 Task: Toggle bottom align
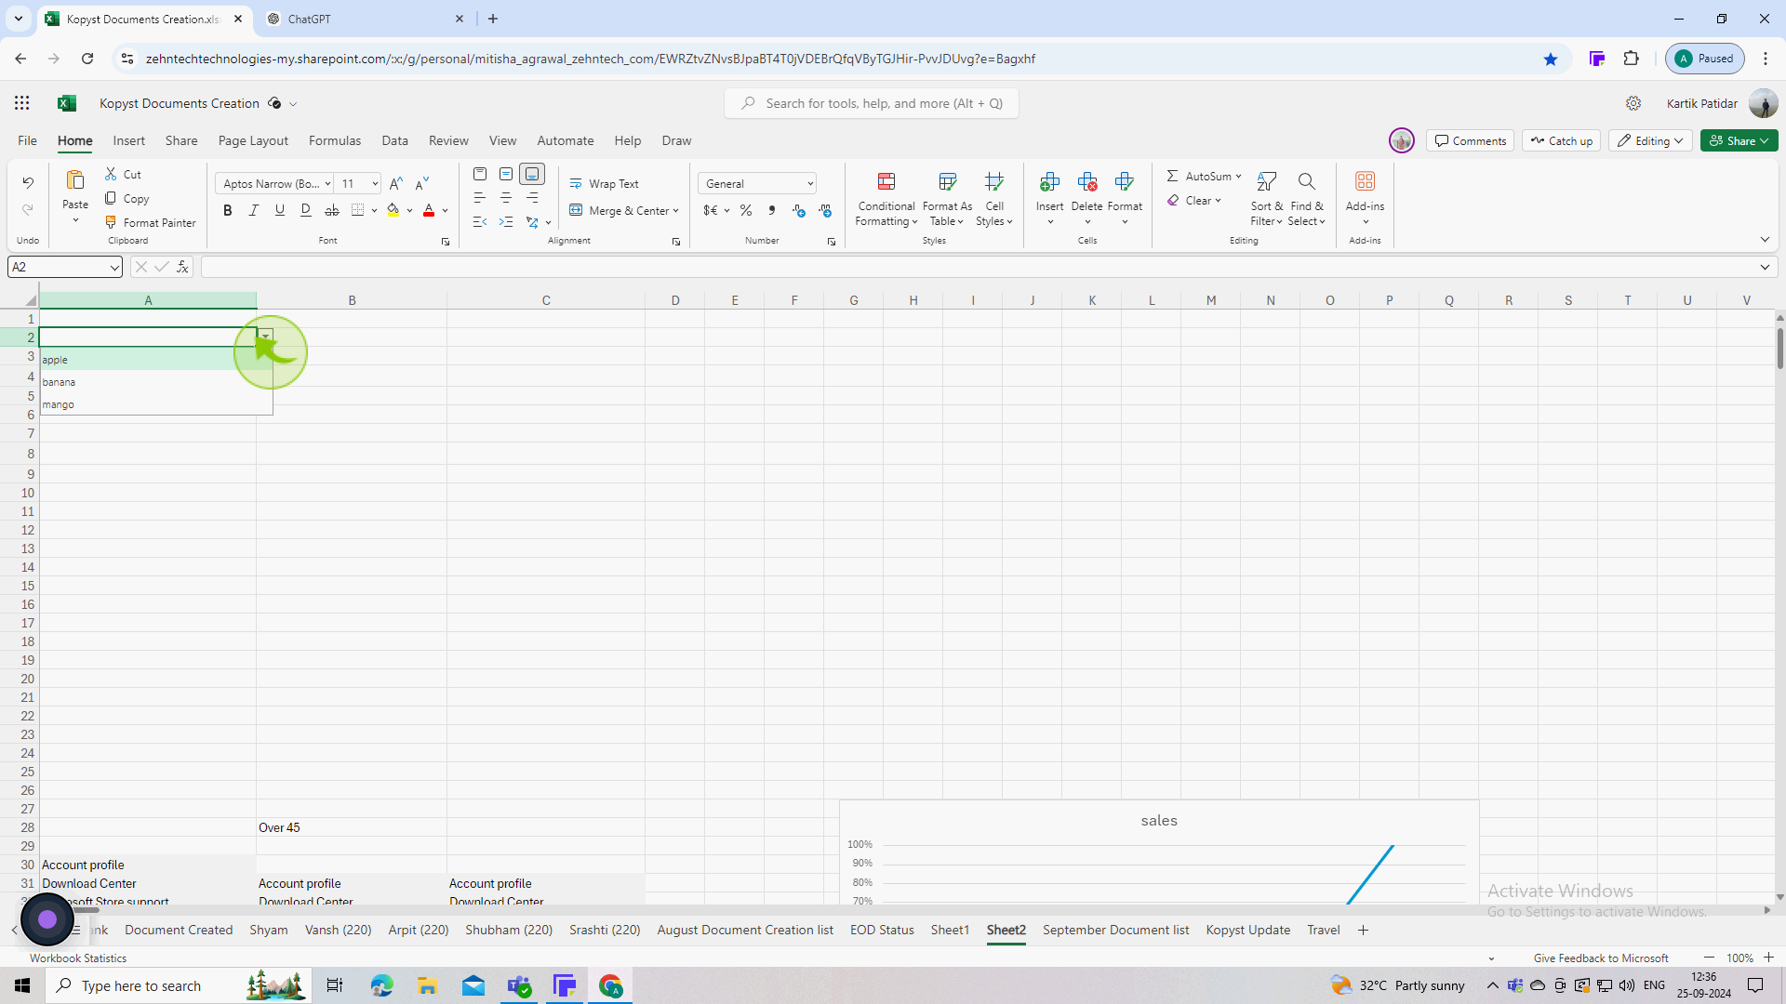point(532,174)
